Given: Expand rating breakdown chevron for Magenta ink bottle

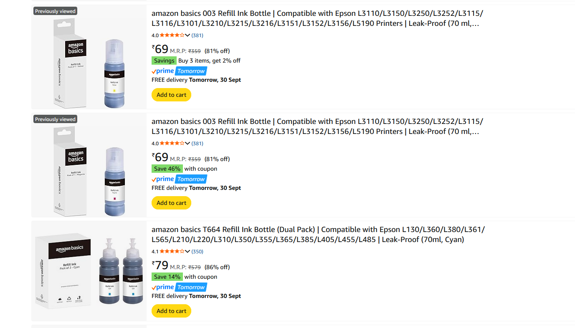Looking at the screenshot, I should pyautogui.click(x=187, y=144).
